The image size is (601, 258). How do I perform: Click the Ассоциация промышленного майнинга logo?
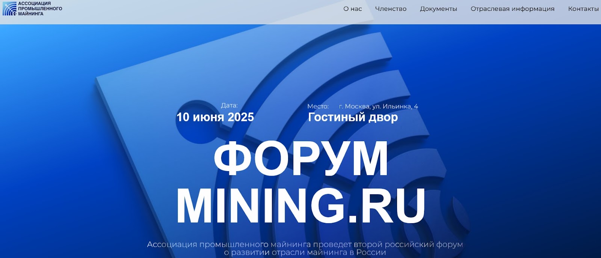coord(32,9)
